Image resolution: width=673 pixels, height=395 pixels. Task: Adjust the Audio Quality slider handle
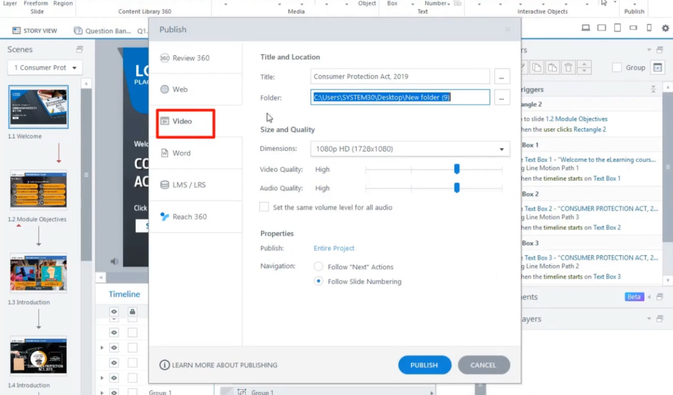point(457,188)
